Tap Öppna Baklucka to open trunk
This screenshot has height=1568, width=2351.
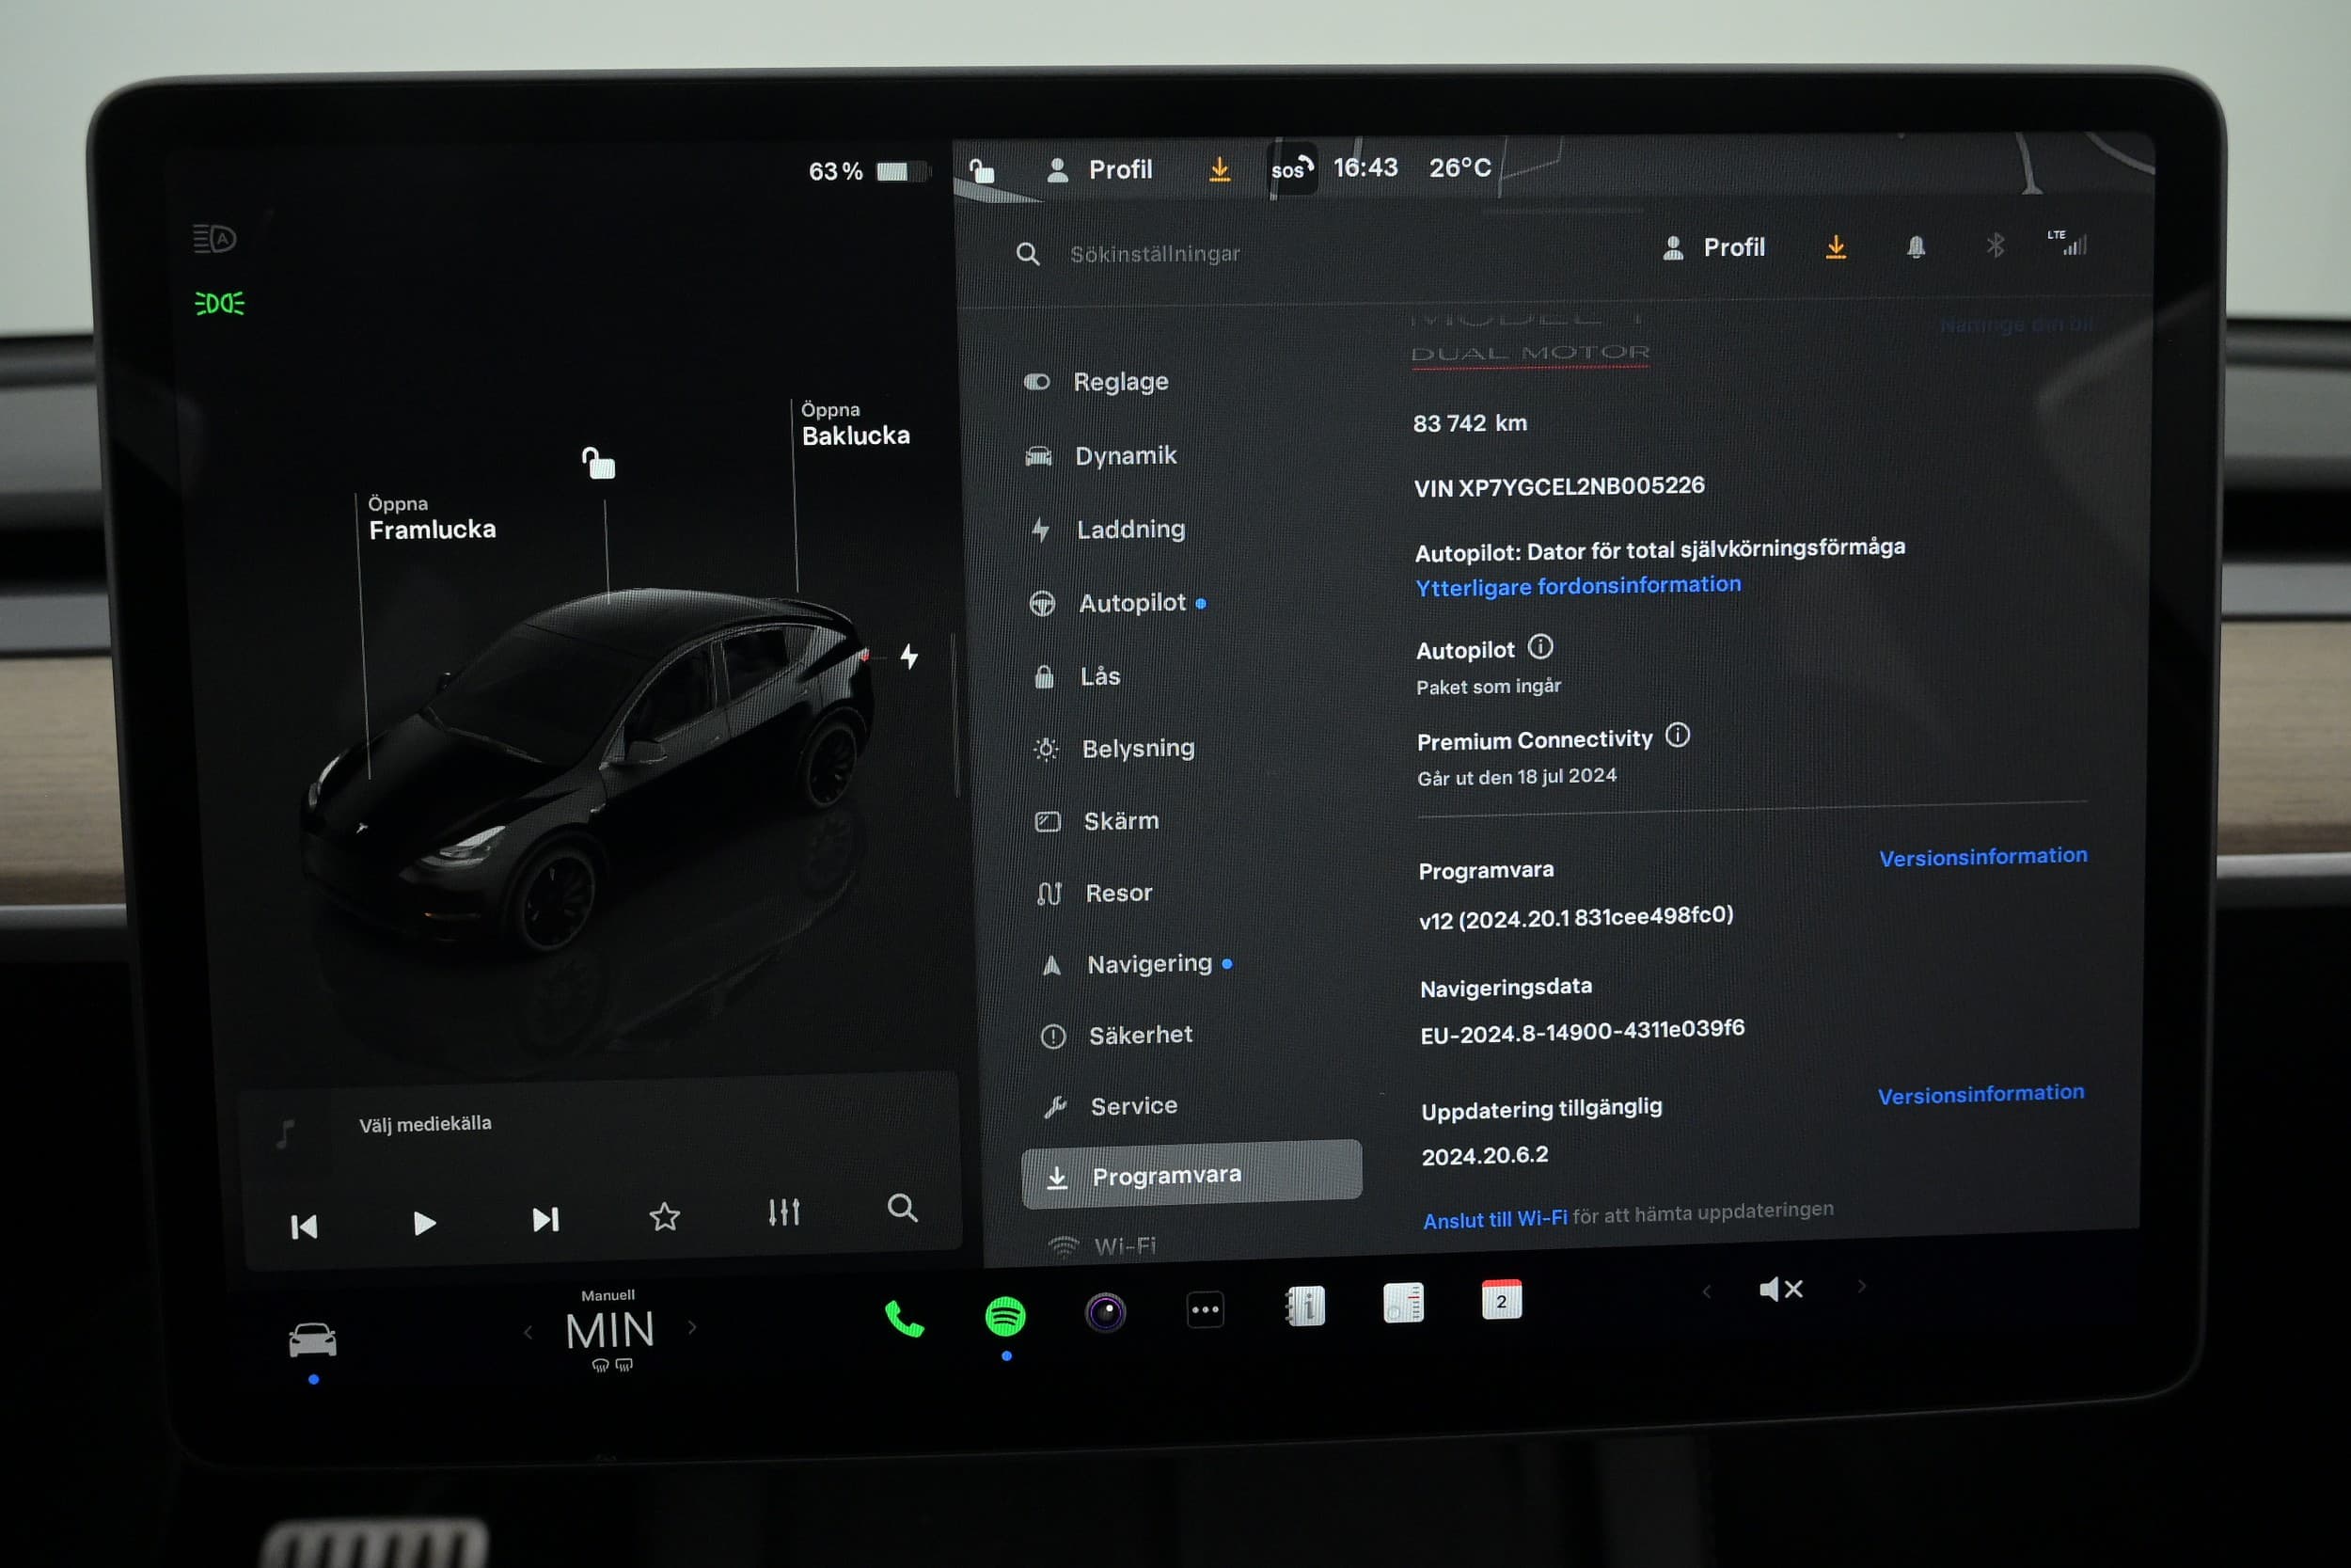856,424
